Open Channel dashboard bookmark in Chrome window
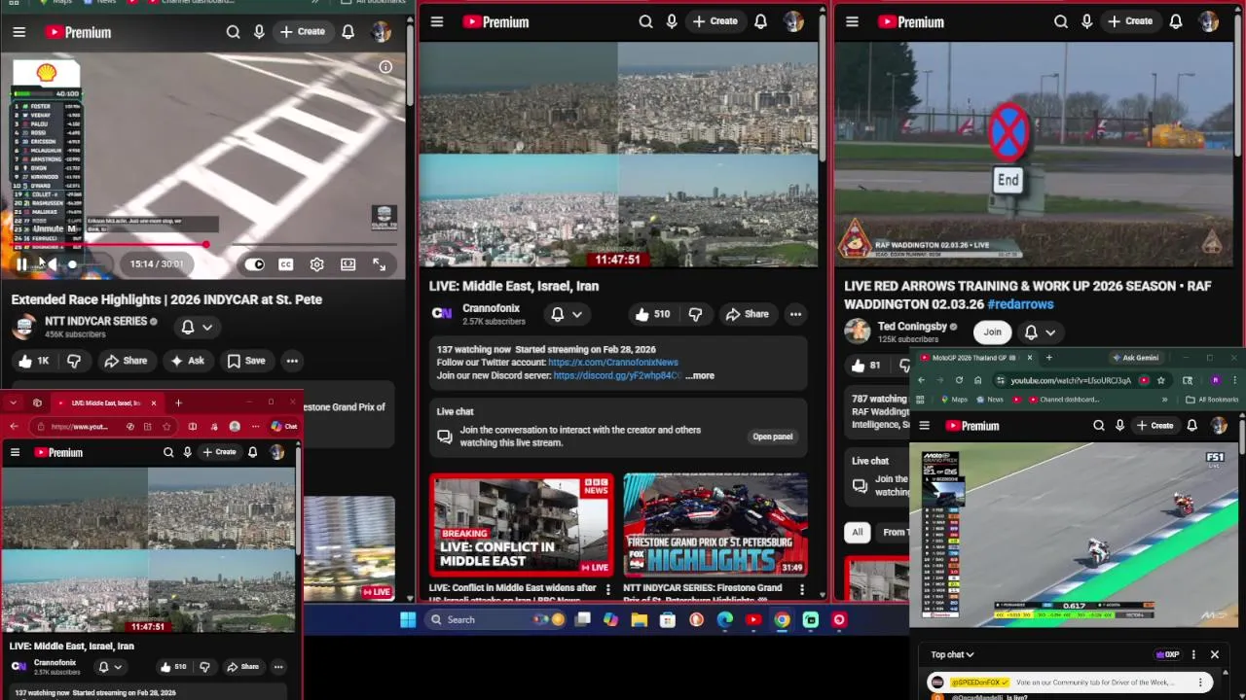Viewport: 1246px width, 700px height. [x=1063, y=400]
